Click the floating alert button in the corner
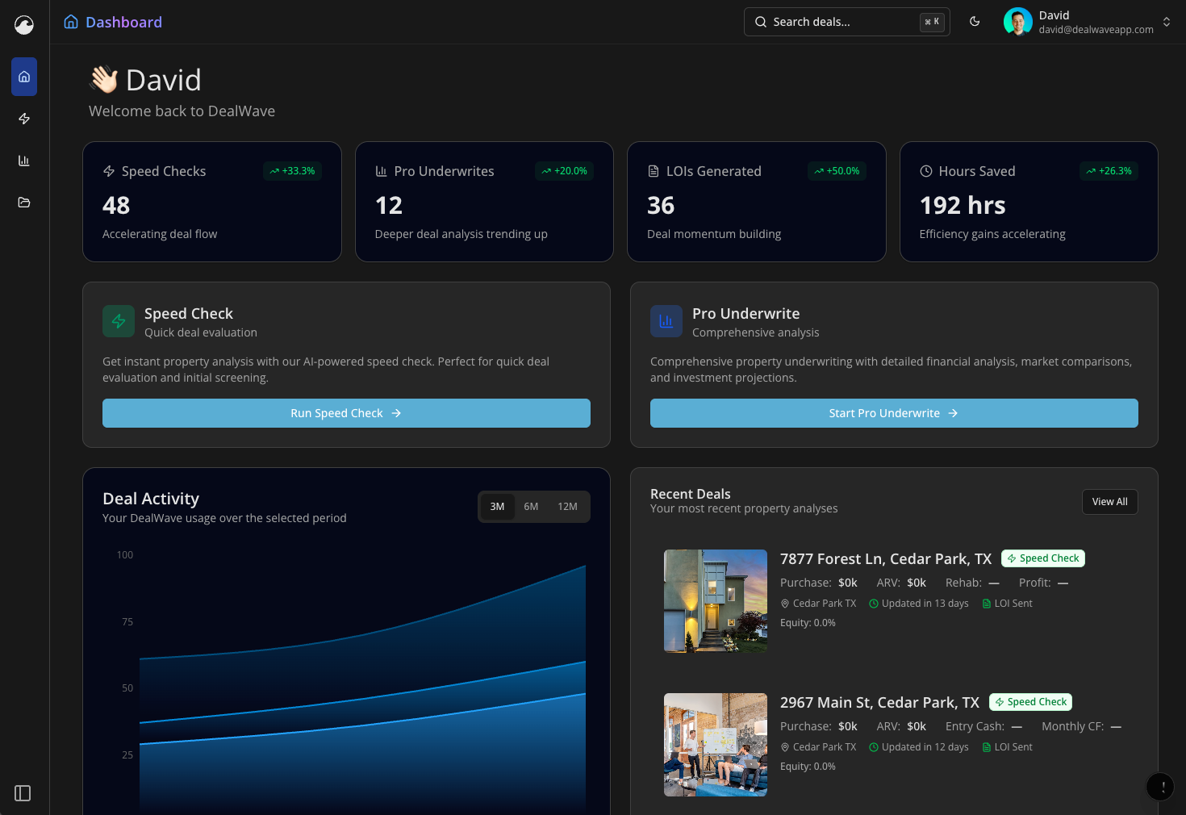1186x815 pixels. pos(1160,787)
